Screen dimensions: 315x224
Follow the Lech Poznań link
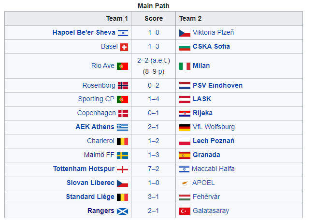214,141
